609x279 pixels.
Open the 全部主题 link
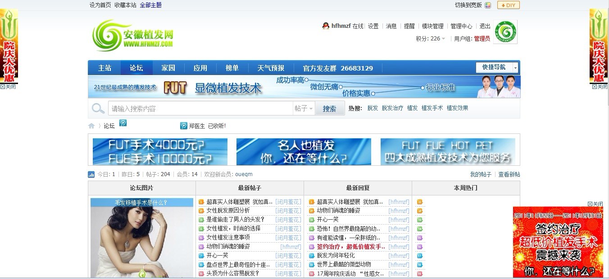151,5
